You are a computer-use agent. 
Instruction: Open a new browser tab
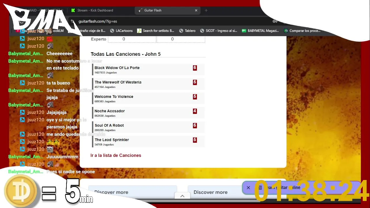[x=206, y=10]
